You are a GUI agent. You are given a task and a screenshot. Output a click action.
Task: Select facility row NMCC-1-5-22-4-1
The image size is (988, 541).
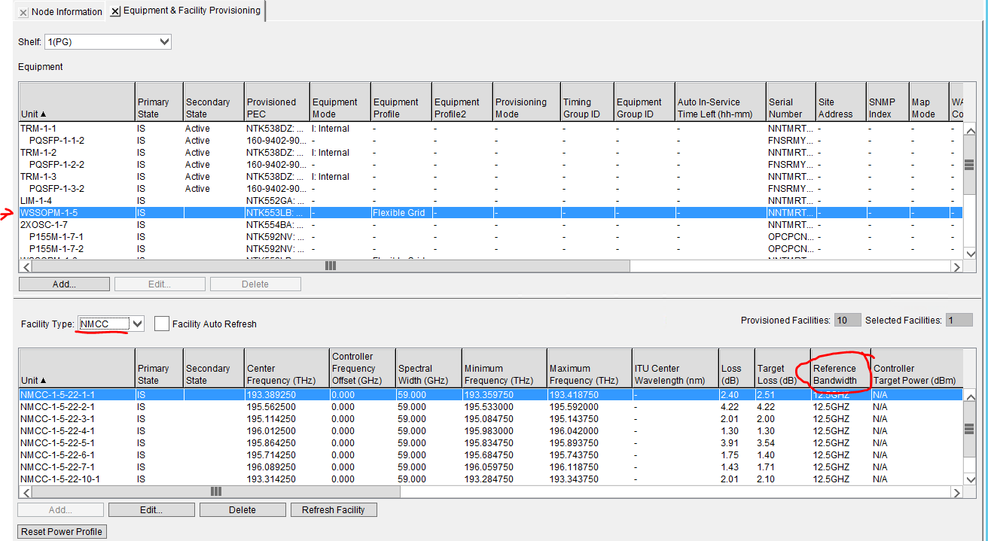[491, 431]
